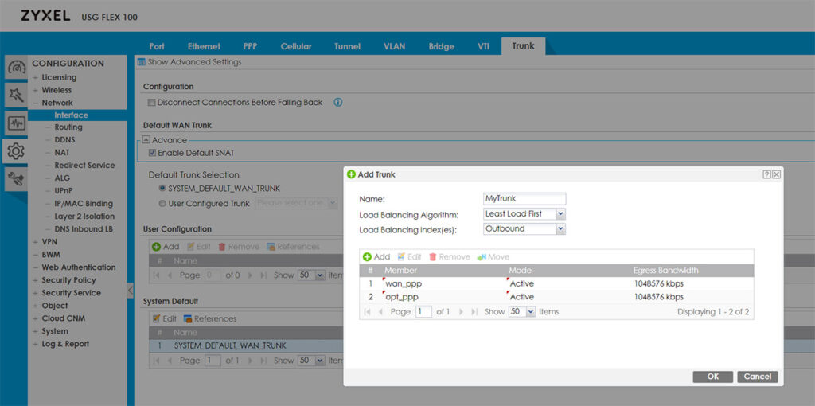The height and width of the screenshot is (406, 815).
Task: Select Routing in the Network tree
Action: (x=68, y=127)
